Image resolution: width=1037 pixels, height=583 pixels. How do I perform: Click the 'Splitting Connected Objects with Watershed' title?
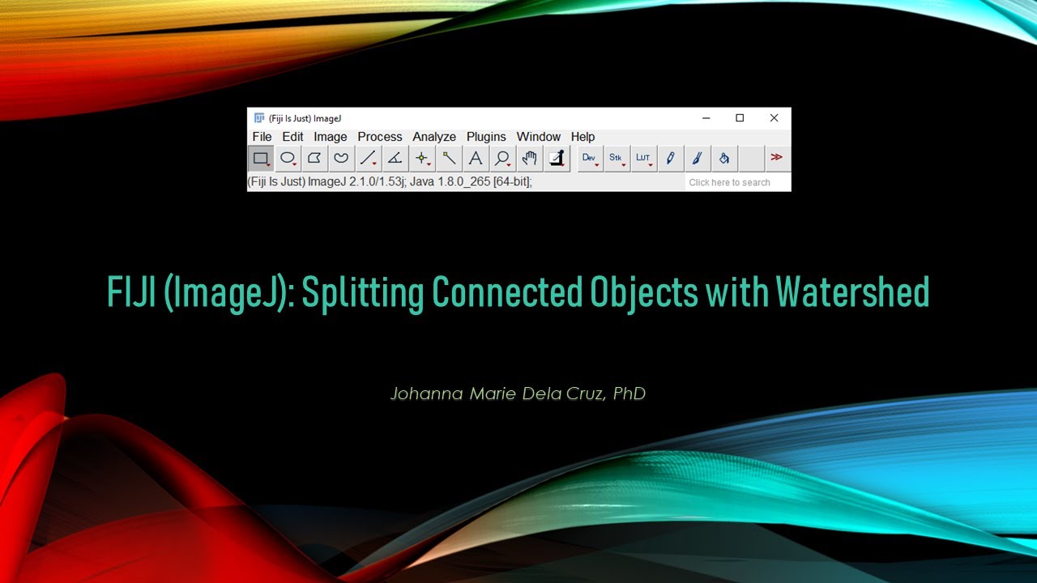pyautogui.click(x=616, y=292)
